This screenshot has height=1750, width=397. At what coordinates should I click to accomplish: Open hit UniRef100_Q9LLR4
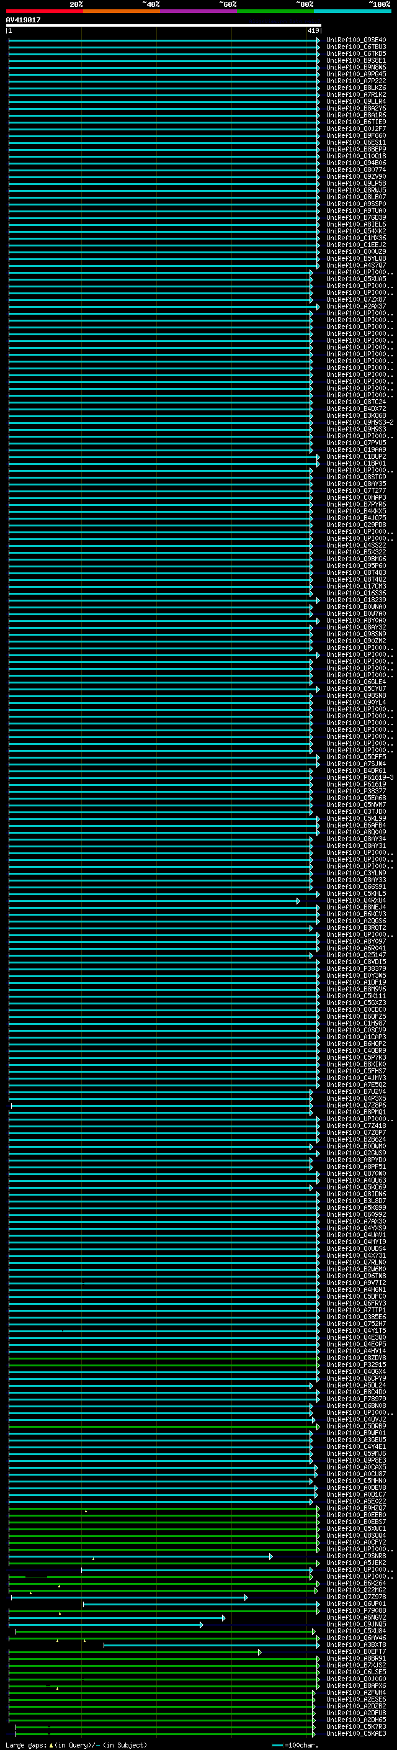[355, 101]
